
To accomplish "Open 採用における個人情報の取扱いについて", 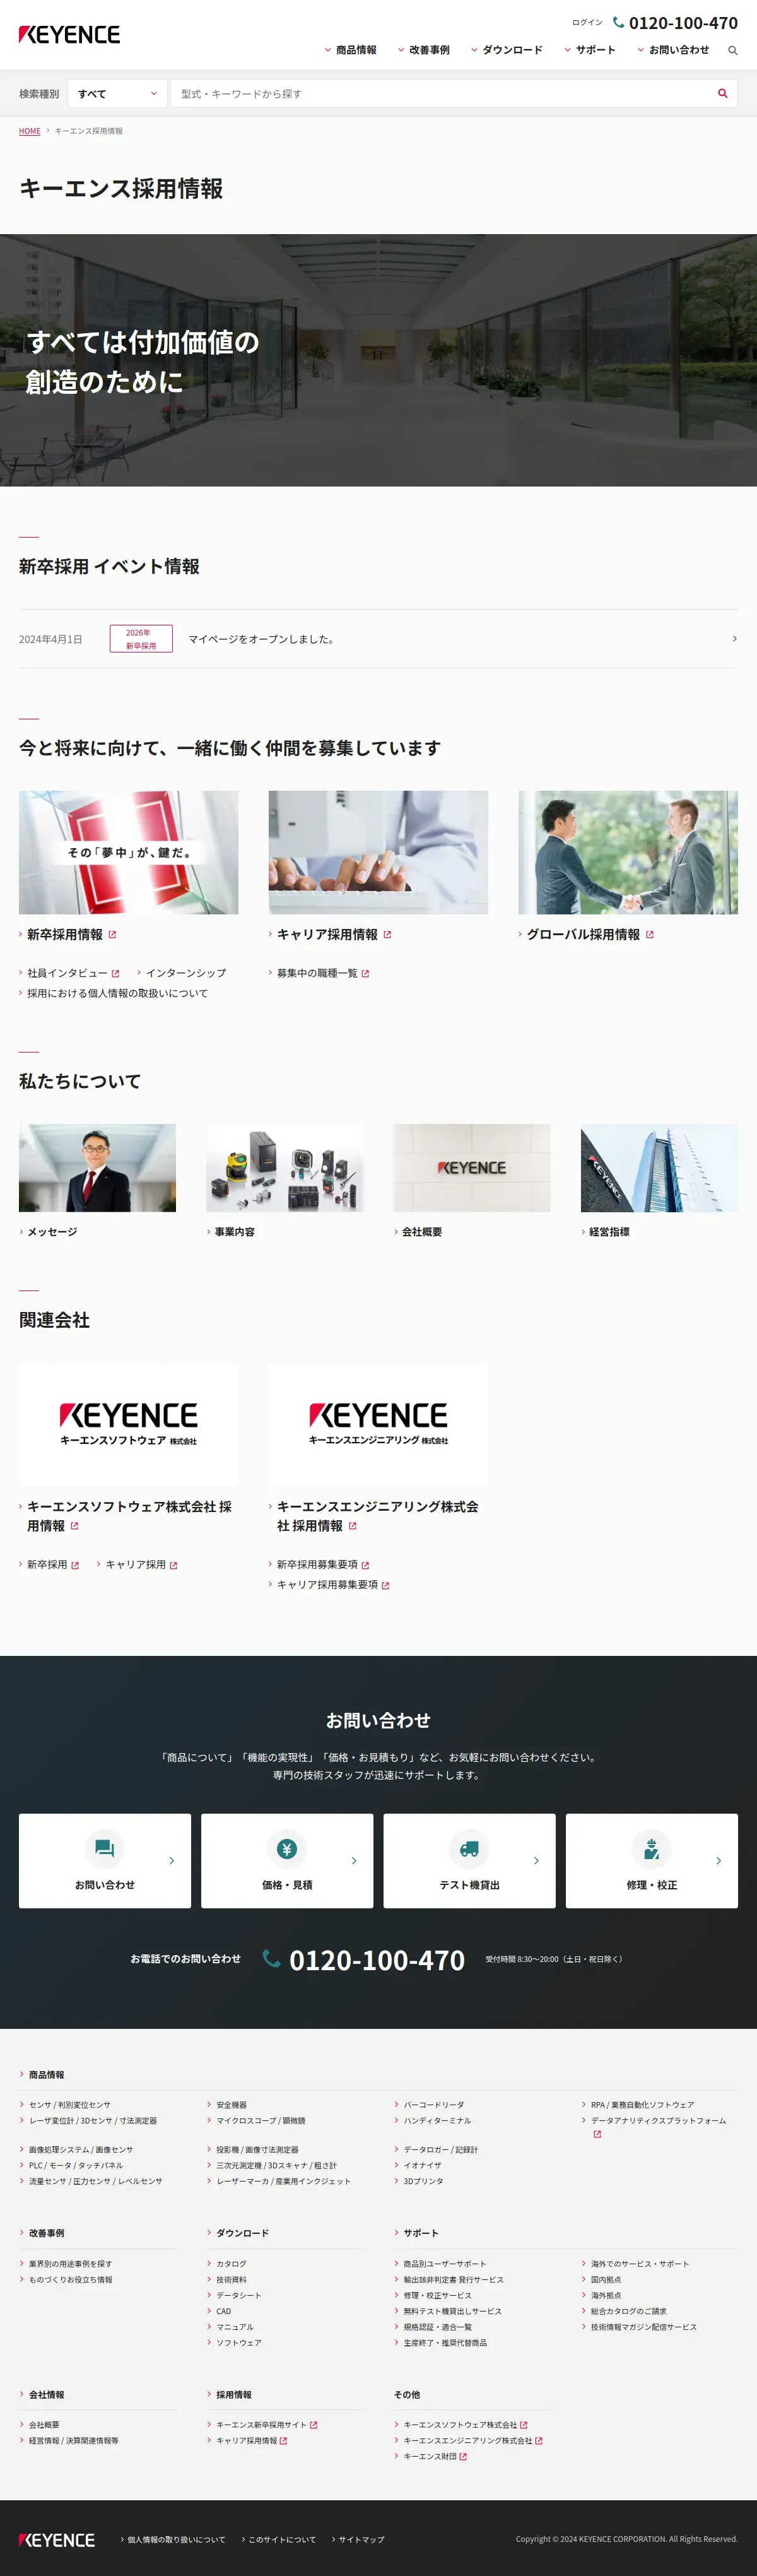I will pos(117,993).
